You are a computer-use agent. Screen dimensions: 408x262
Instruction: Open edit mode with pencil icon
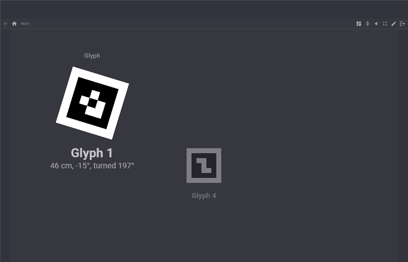click(x=394, y=23)
